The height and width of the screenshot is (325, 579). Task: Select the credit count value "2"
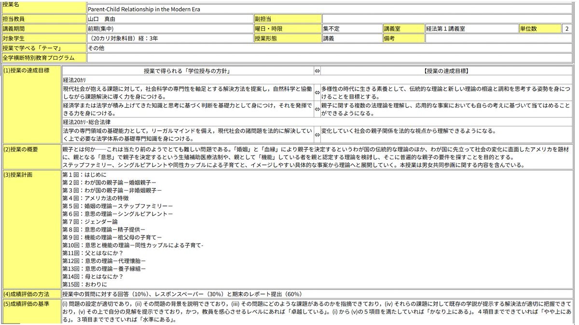point(566,28)
